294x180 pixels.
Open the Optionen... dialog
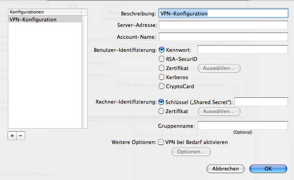(x=191, y=152)
